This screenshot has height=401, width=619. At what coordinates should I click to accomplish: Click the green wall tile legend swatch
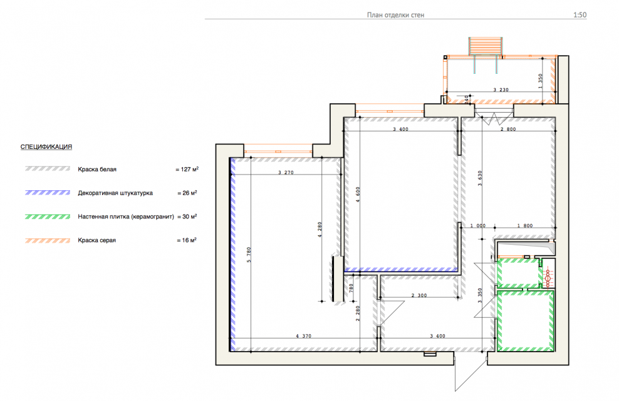click(48, 216)
